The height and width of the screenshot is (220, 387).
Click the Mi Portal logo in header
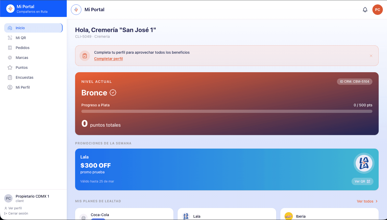click(76, 10)
